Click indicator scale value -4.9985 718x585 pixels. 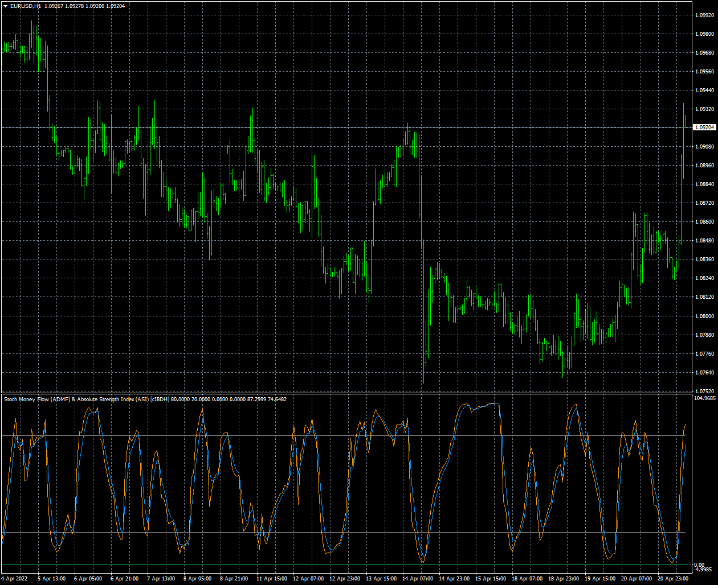(704, 569)
